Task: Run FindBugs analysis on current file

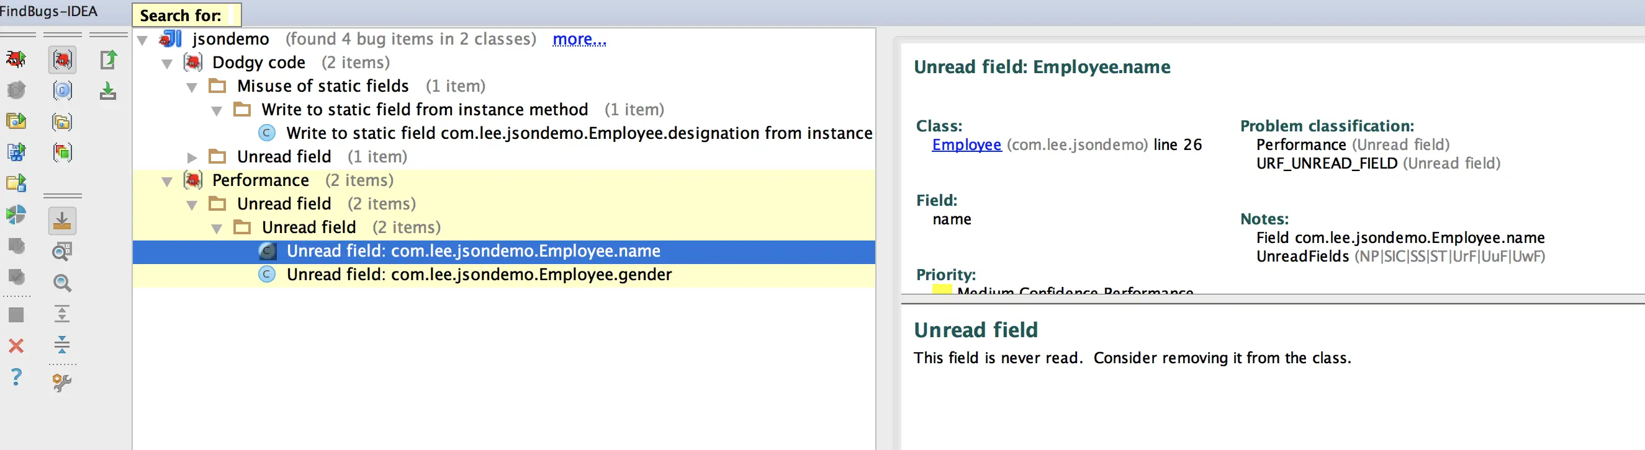Action: point(16,60)
